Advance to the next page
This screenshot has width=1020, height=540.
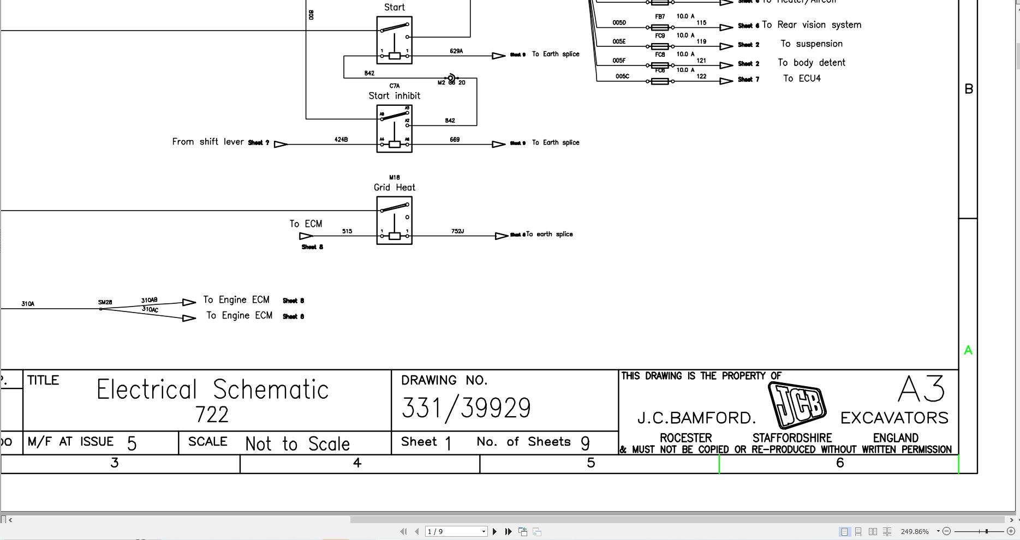pyautogui.click(x=494, y=531)
